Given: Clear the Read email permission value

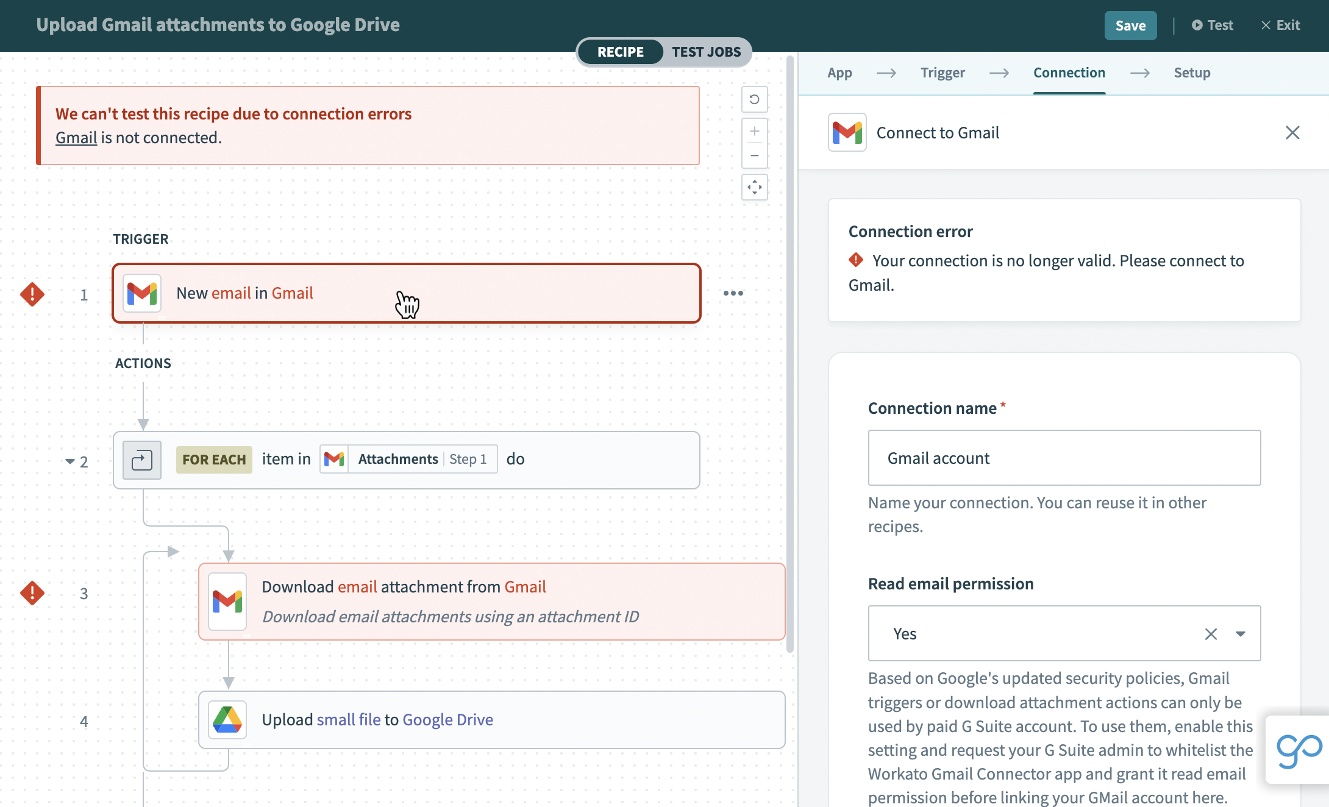Looking at the screenshot, I should pyautogui.click(x=1211, y=634).
